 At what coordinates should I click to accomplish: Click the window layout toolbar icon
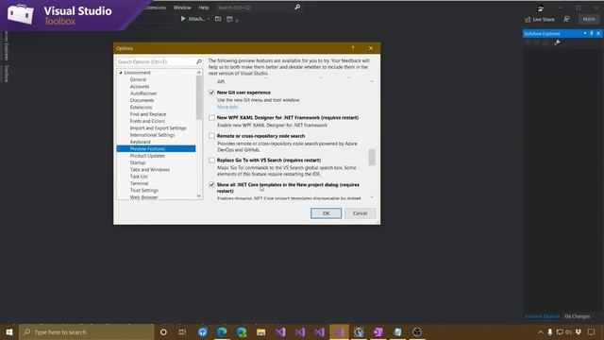click(229, 19)
